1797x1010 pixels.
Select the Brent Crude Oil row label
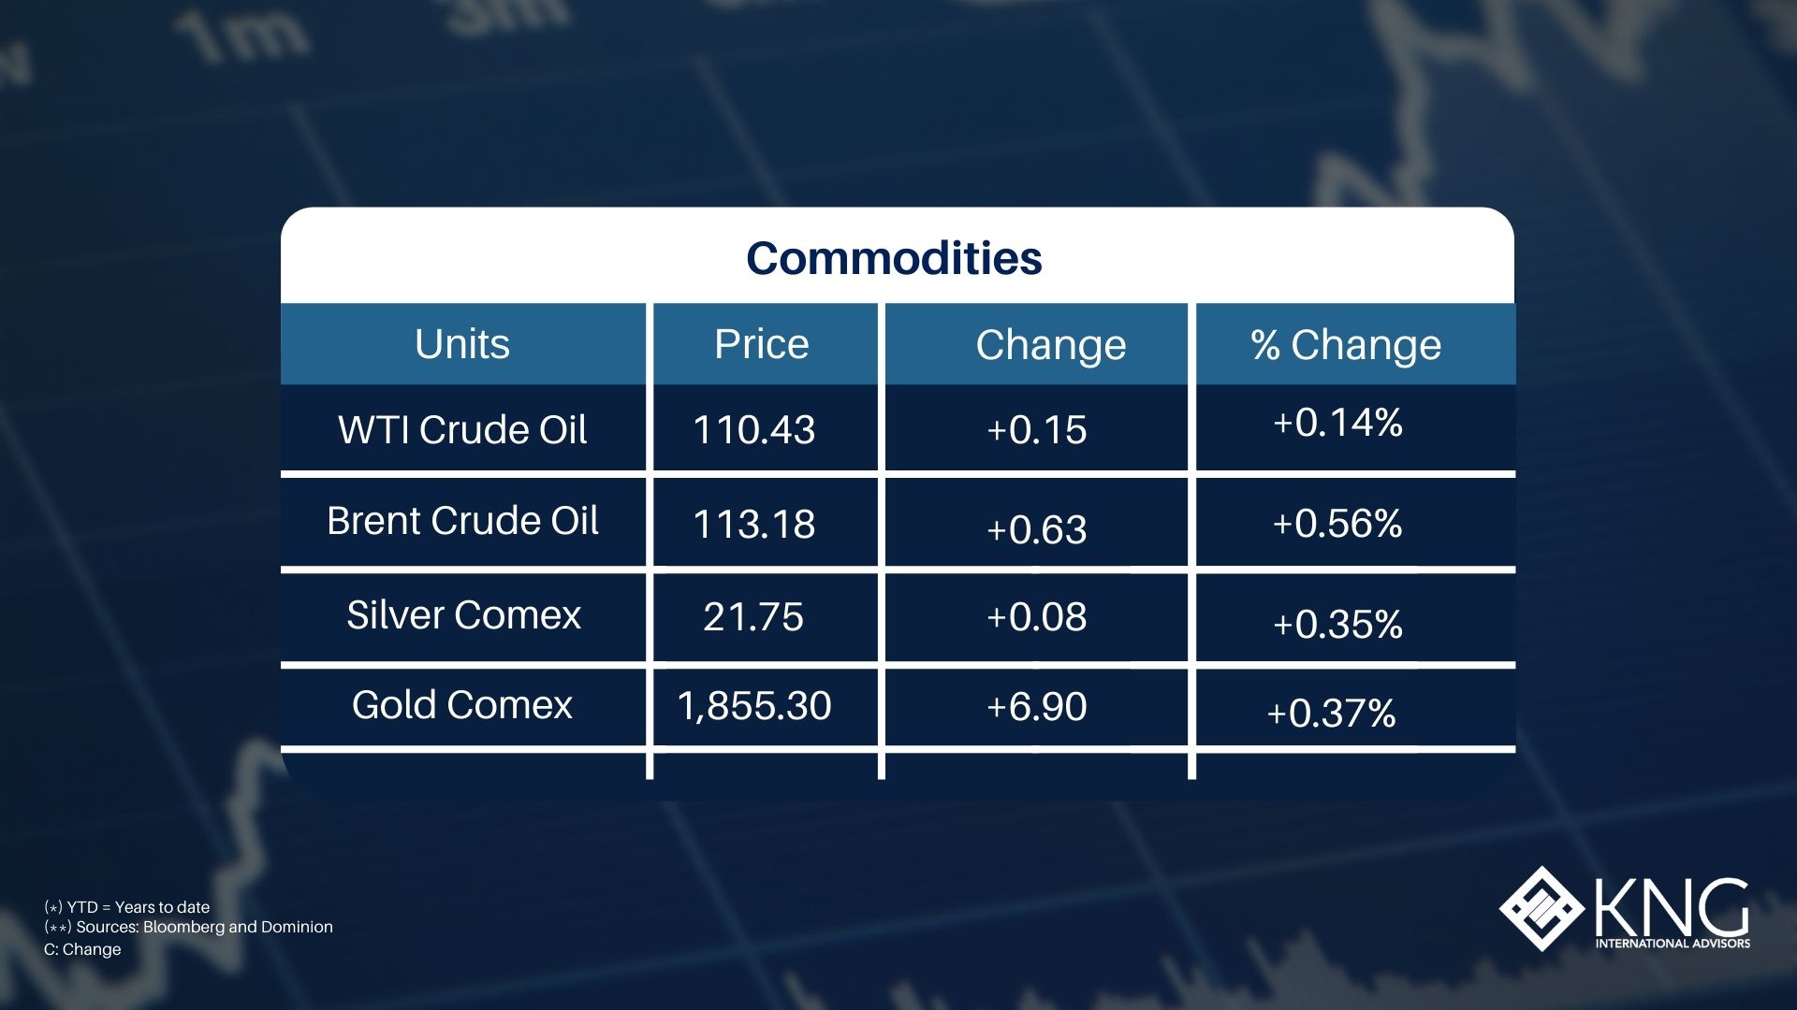tap(462, 521)
